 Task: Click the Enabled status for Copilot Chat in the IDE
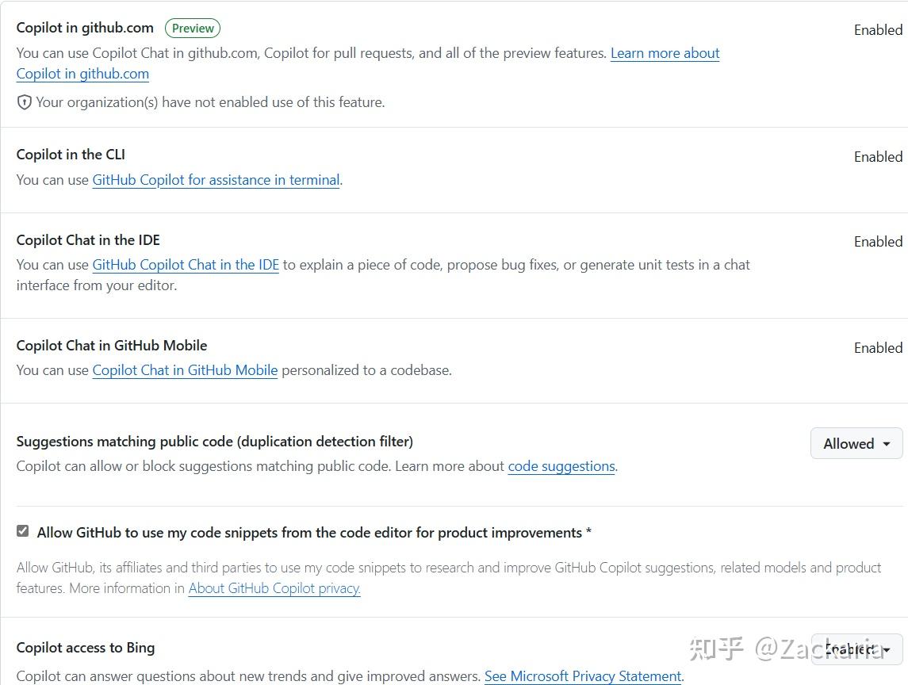pos(877,241)
